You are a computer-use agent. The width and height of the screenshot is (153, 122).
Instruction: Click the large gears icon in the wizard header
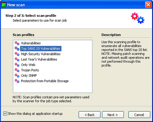138,18
